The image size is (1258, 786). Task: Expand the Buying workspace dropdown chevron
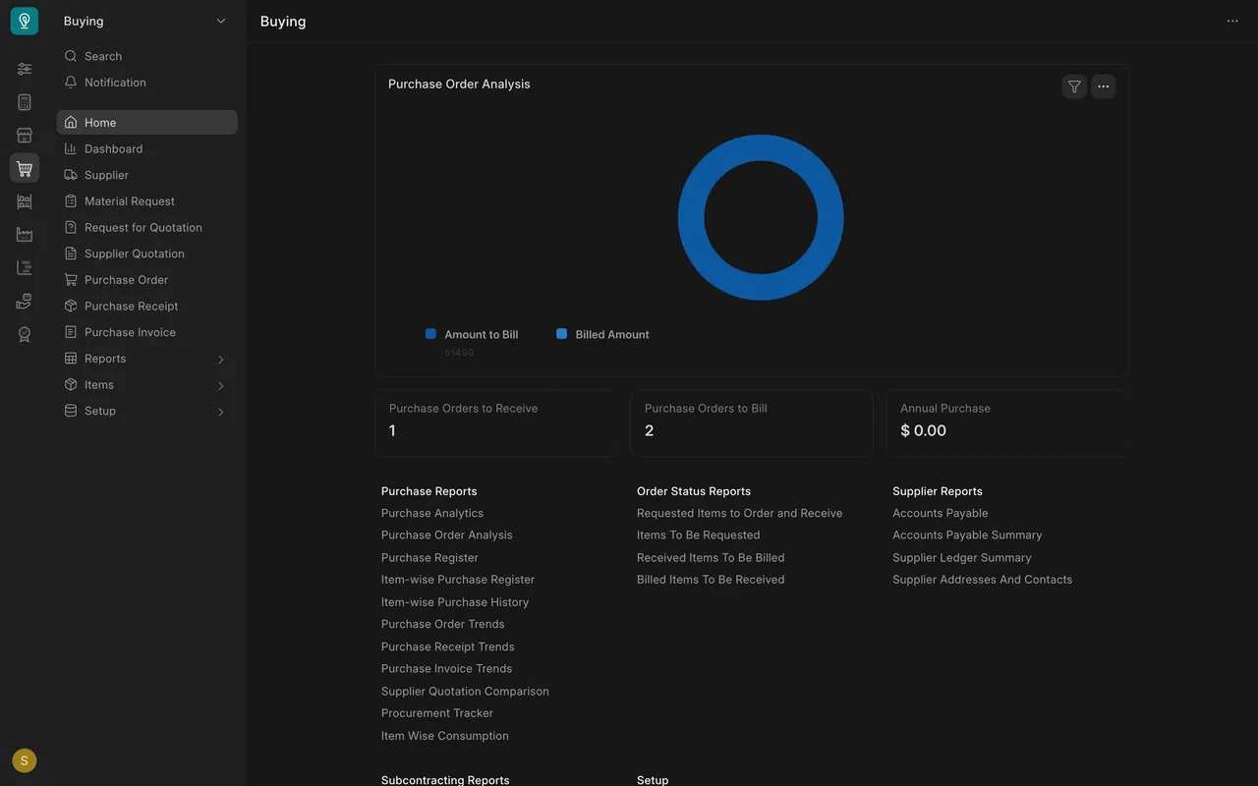221,21
